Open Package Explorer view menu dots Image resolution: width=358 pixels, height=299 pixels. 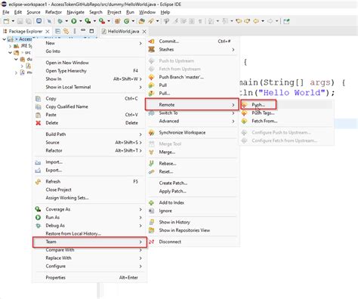(x=75, y=31)
